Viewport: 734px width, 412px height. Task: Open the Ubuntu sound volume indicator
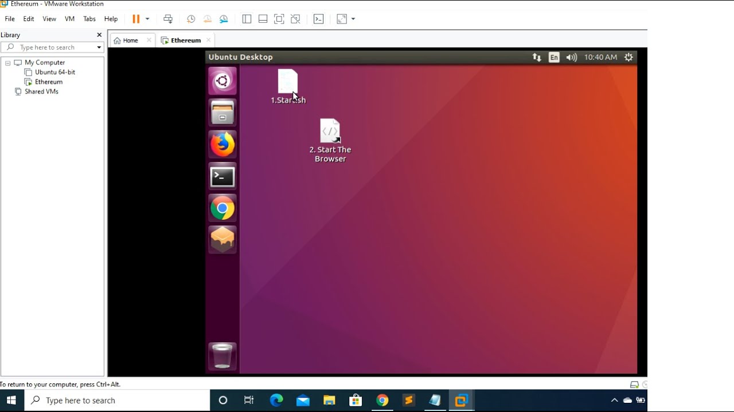(571, 57)
